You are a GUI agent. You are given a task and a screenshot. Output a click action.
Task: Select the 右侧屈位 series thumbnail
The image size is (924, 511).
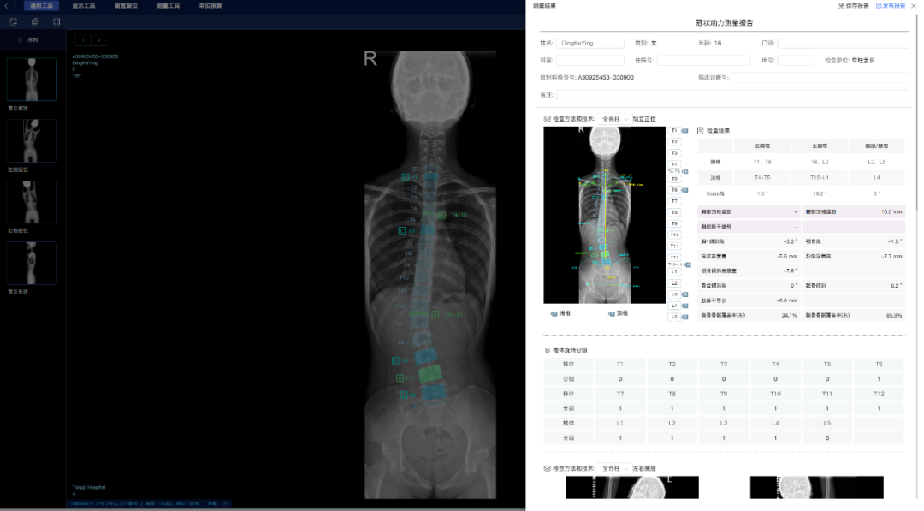tap(32, 202)
